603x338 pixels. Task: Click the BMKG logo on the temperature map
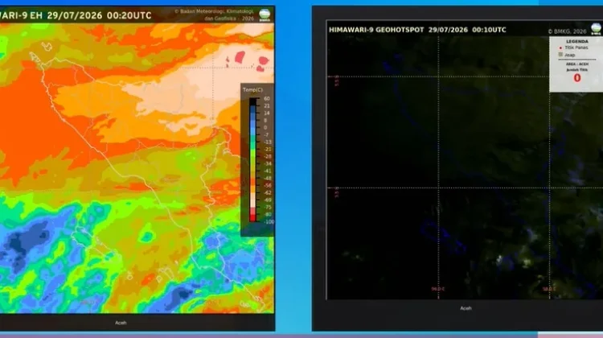click(265, 15)
